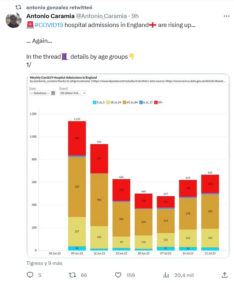Viewport: 234px width, 283px height.
Task: Open the '--- Seleziona ---' date selector
Action: pyautogui.click(x=40, y=93)
